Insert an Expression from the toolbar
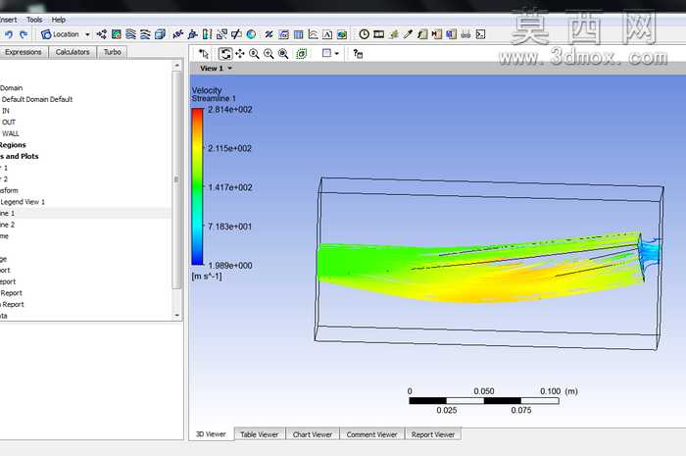Viewport: 686px width, 456px height. [283, 34]
